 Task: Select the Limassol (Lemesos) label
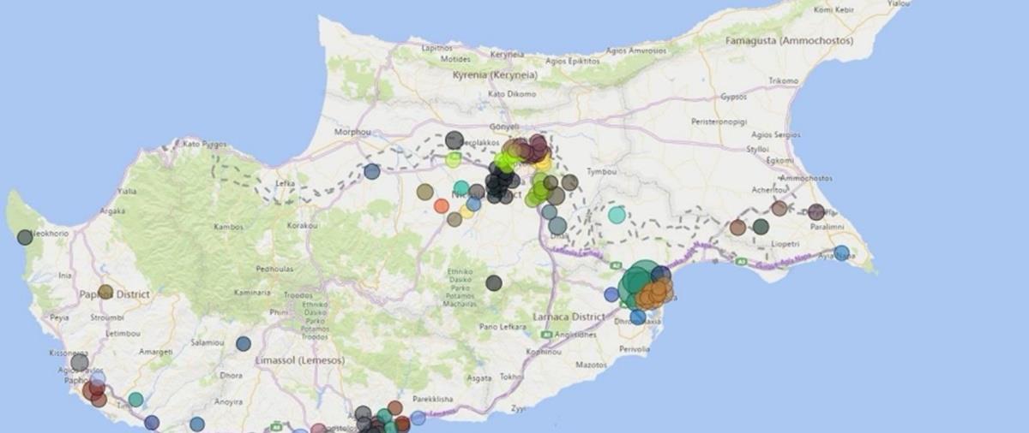point(300,361)
